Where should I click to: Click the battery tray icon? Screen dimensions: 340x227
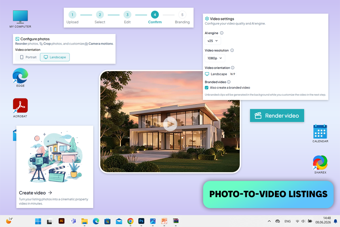(x=310, y=221)
